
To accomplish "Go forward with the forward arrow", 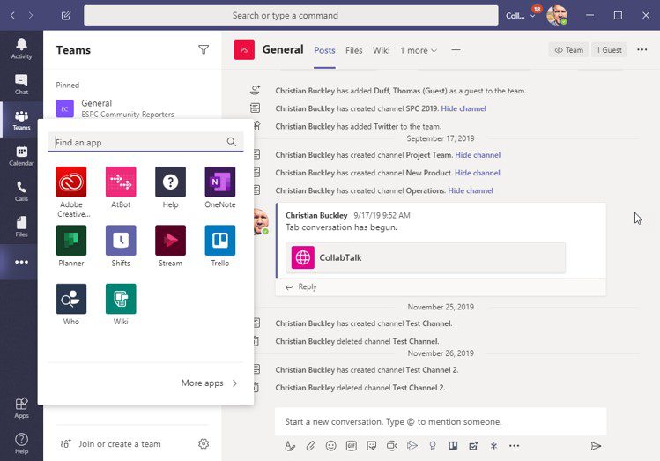I will tap(31, 16).
